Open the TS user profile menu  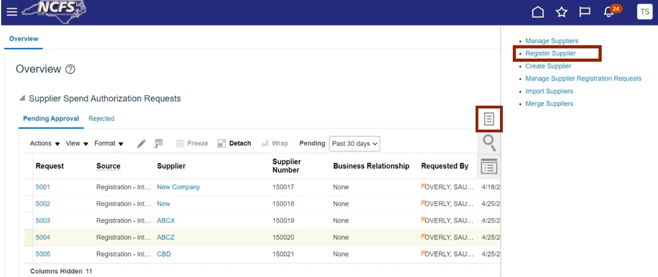pos(644,12)
